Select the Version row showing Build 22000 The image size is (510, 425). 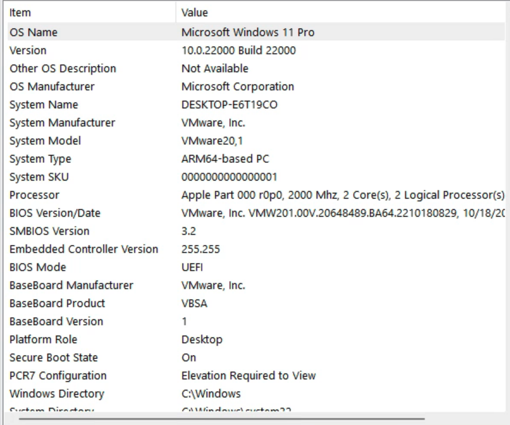pos(28,50)
